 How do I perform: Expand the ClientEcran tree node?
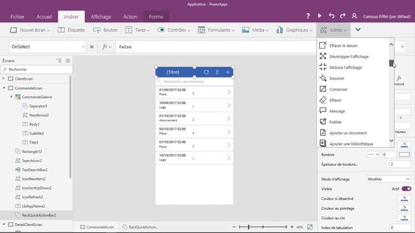click(x=3, y=78)
